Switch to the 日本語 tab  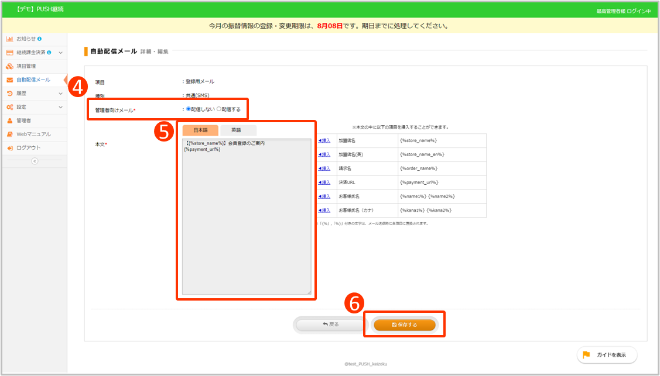click(x=200, y=130)
